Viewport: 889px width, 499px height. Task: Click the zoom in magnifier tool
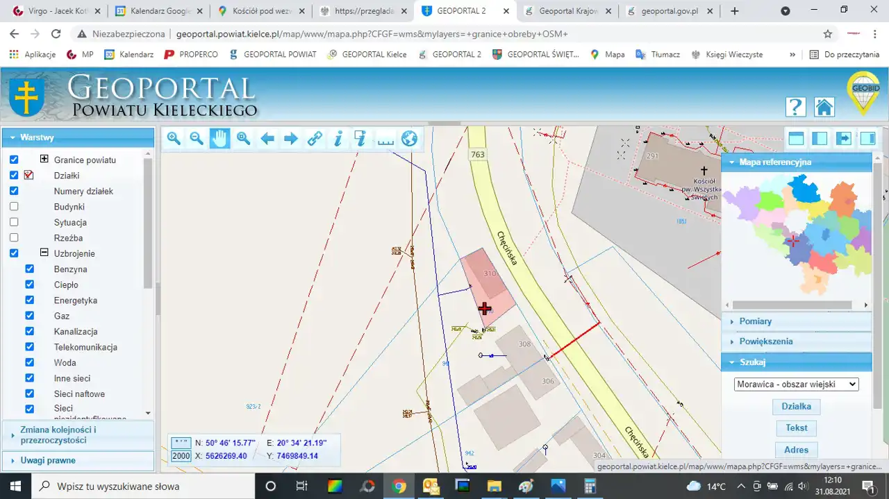[x=174, y=139]
